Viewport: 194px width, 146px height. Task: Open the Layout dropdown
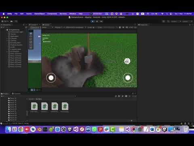point(188,21)
